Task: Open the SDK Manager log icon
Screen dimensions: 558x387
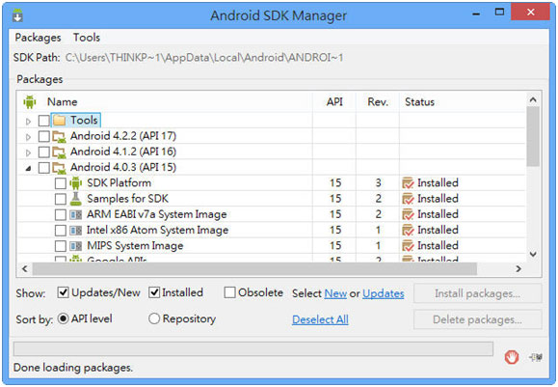Action: (536, 357)
